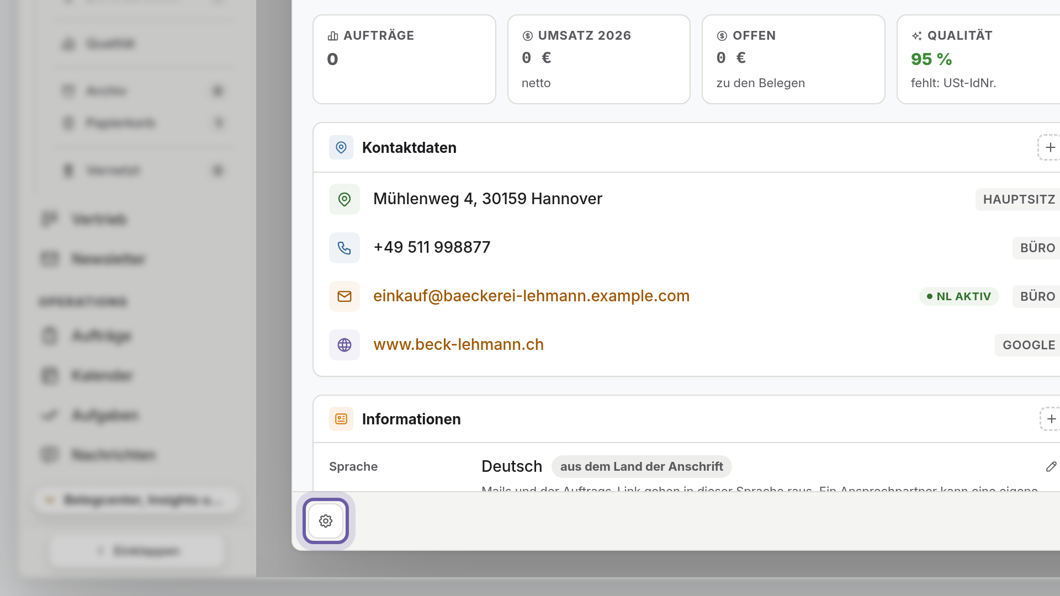Click the HAUPTSITZ address tag
The width and height of the screenshot is (1060, 596).
point(1018,199)
